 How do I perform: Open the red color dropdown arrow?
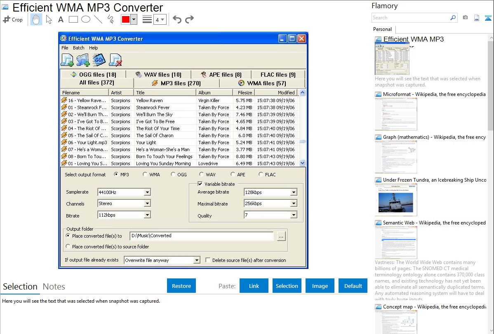[x=134, y=19]
